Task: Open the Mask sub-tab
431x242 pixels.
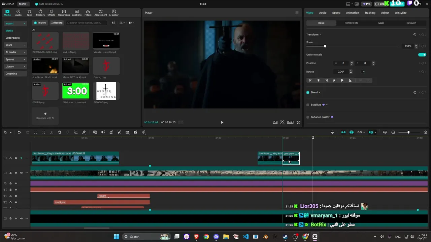Action: tap(381, 23)
